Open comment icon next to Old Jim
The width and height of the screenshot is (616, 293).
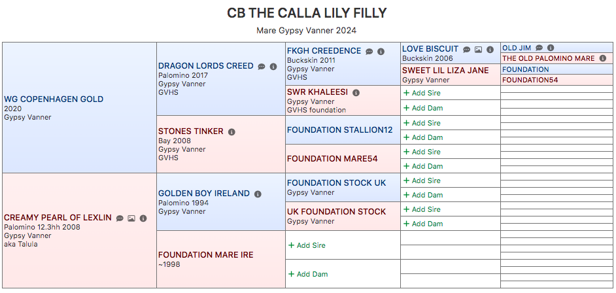pyautogui.click(x=539, y=48)
